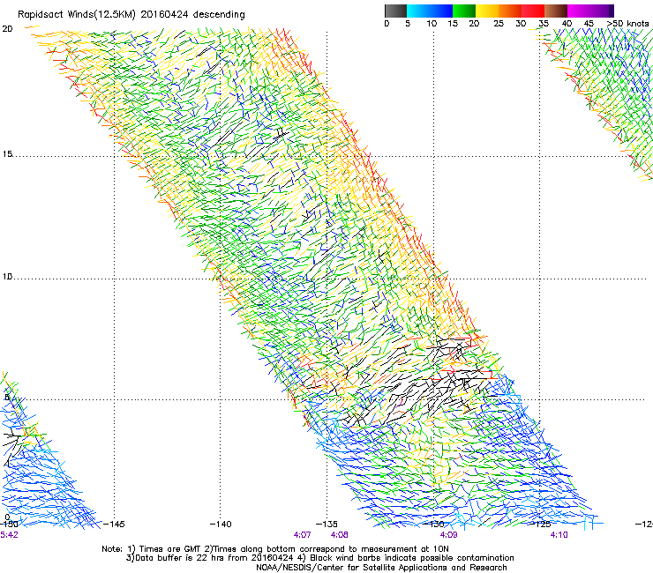Click the '10' label under the color bar
653x573 pixels.
(x=432, y=24)
